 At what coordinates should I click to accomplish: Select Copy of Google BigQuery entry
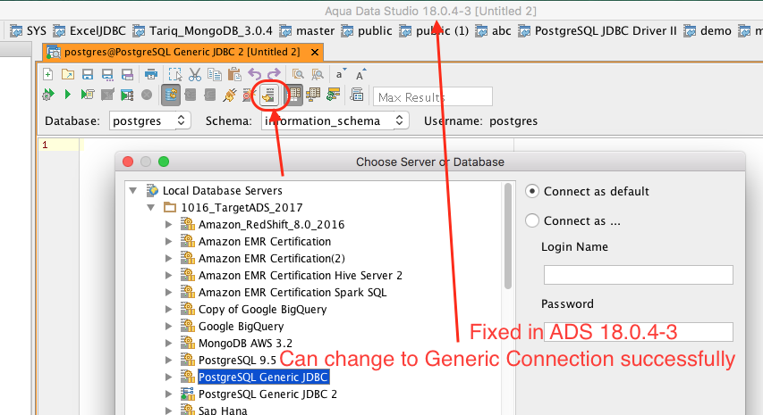tap(262, 310)
